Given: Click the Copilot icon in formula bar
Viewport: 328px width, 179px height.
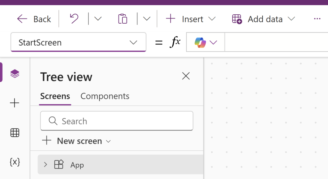Looking at the screenshot, I should click(x=200, y=42).
